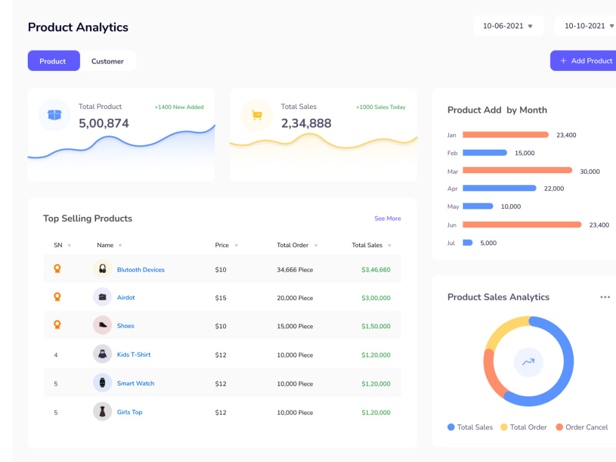Viewport: 616px width, 462px height.
Task: Click the award badge in Airdot row
Action: pyautogui.click(x=57, y=297)
